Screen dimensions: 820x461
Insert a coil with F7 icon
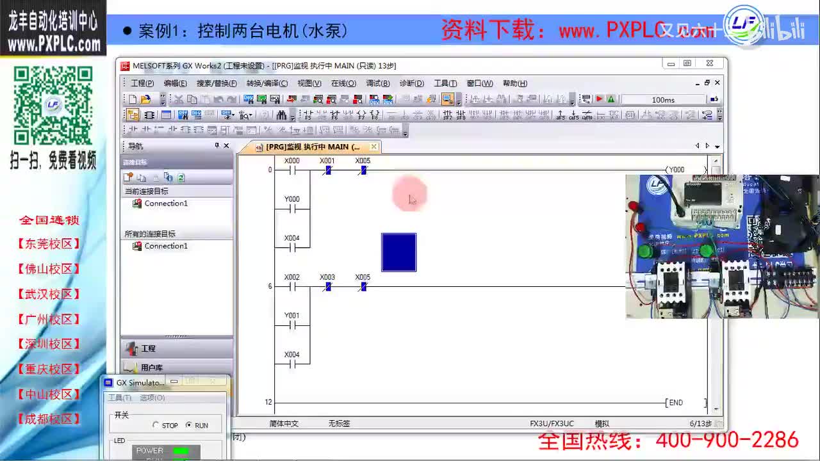pos(361,115)
